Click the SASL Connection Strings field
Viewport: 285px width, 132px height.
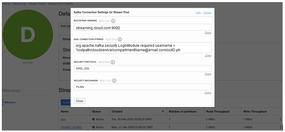point(142,48)
